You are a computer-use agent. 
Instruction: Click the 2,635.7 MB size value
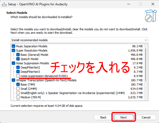[x=135, y=97]
